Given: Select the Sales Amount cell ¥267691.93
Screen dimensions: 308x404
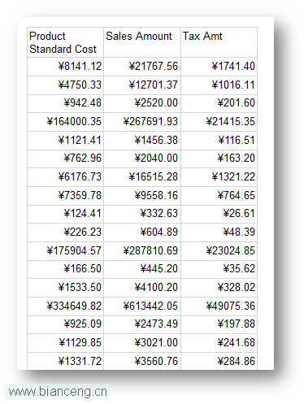Looking at the screenshot, I should click(142, 122).
